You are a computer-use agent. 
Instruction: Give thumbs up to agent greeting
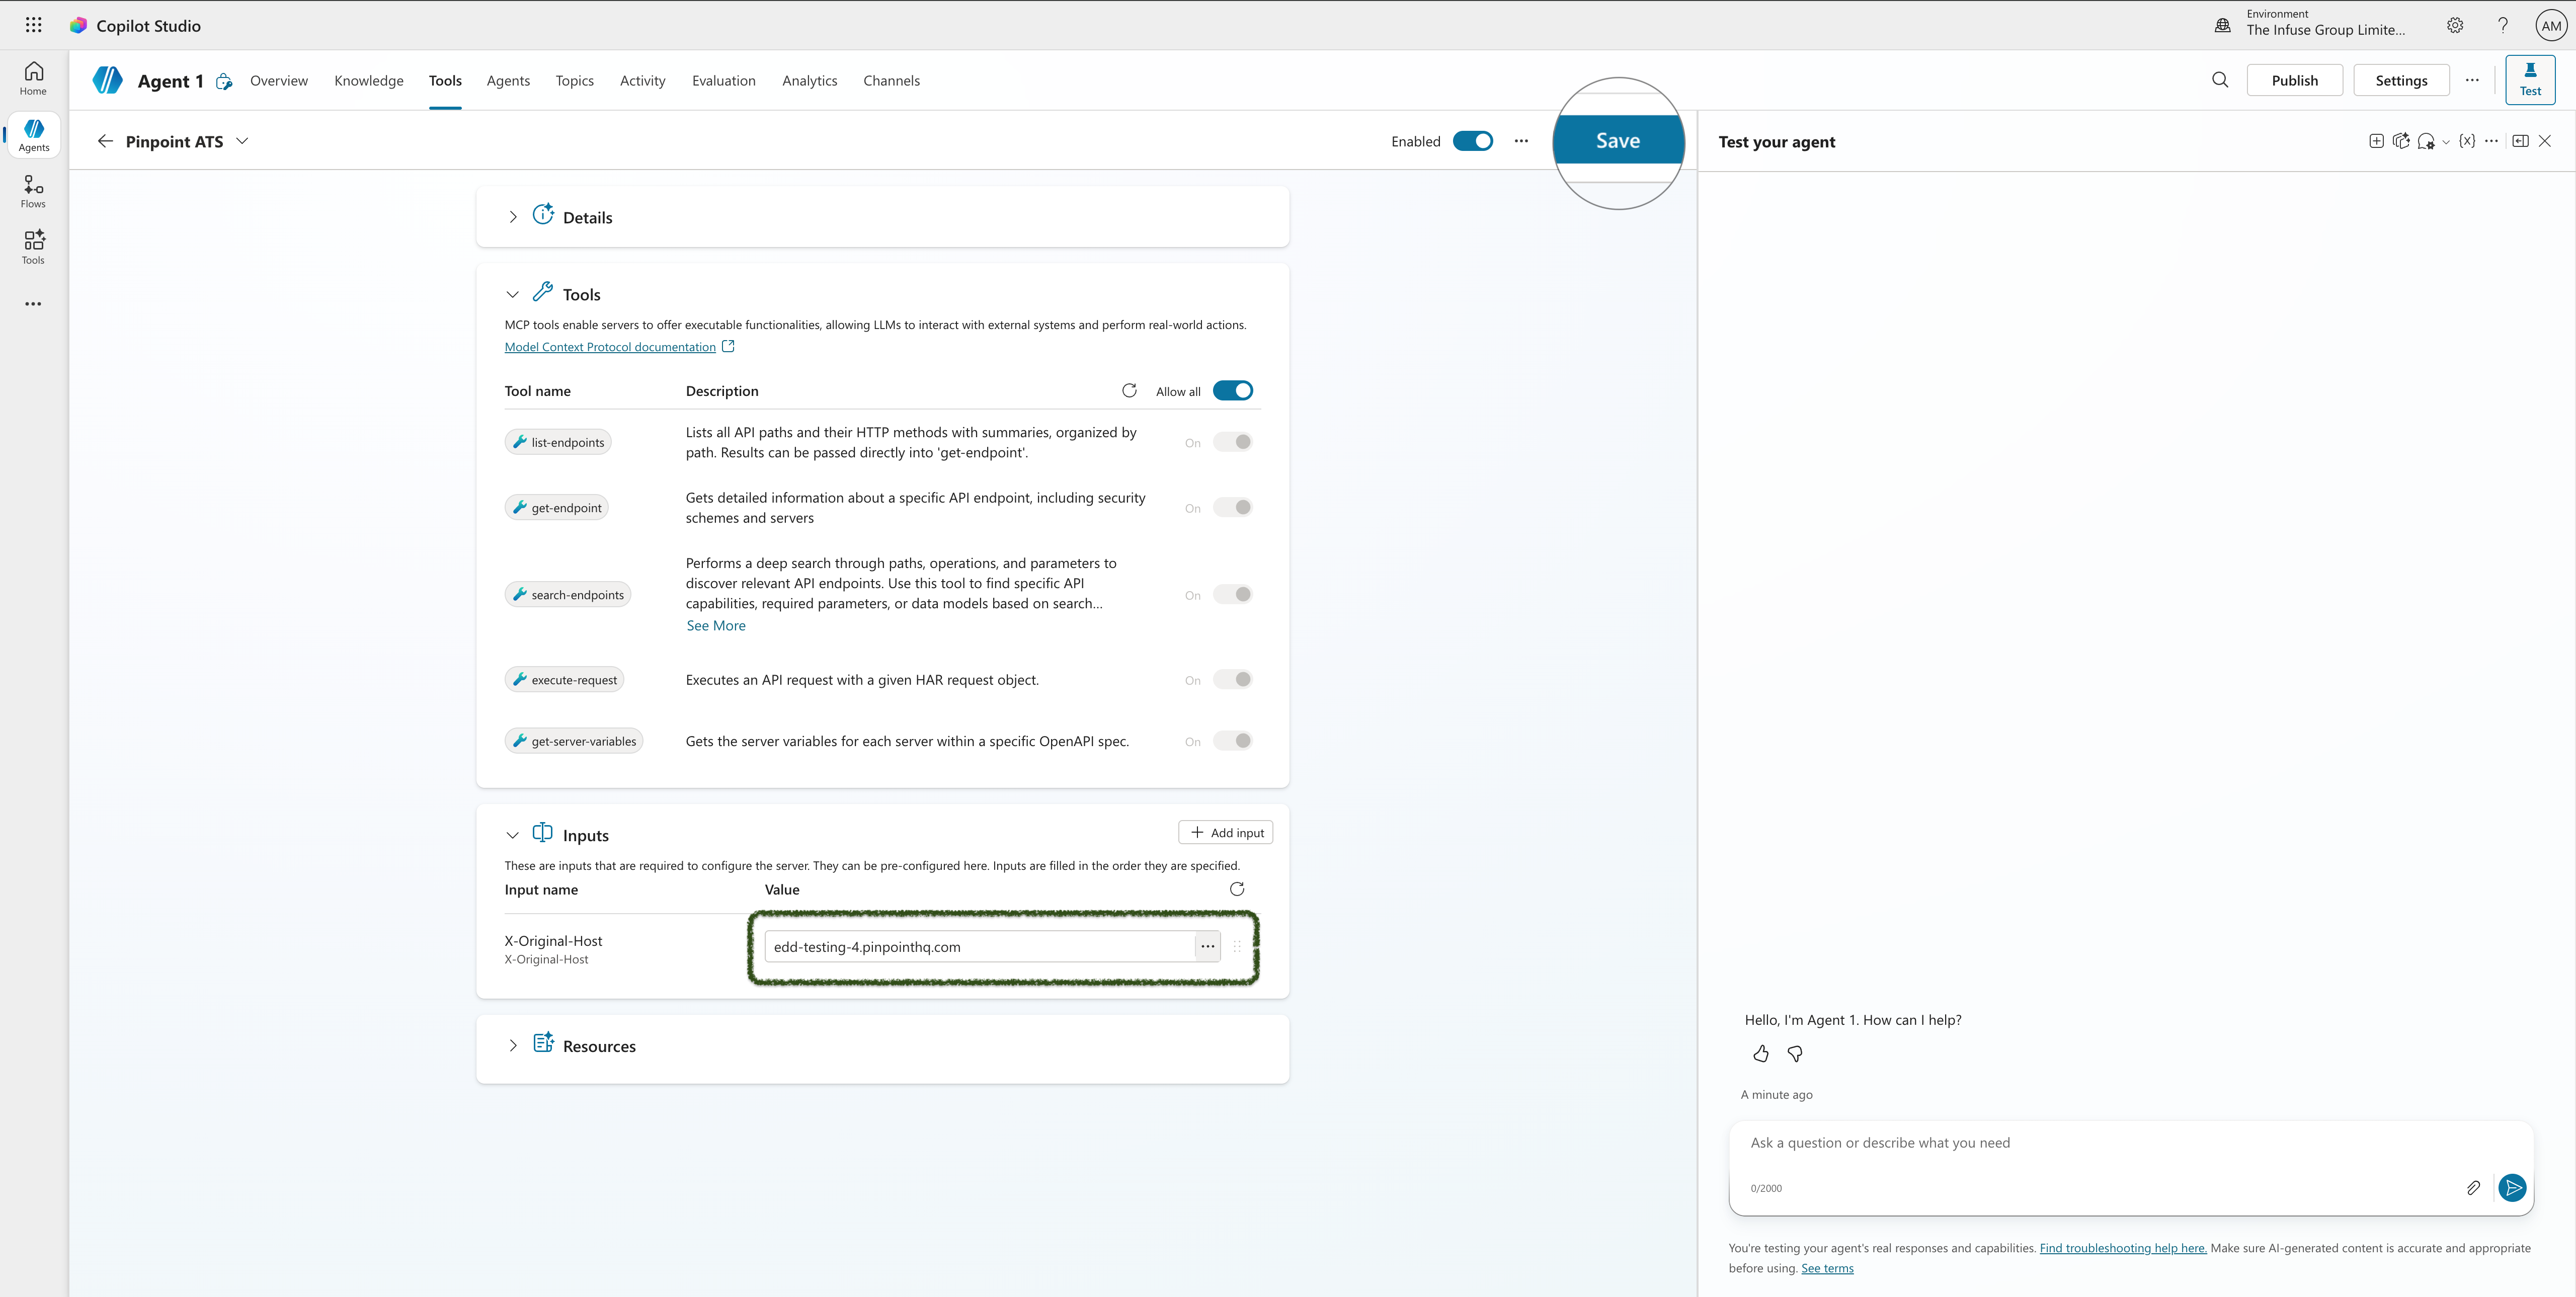1761,1054
